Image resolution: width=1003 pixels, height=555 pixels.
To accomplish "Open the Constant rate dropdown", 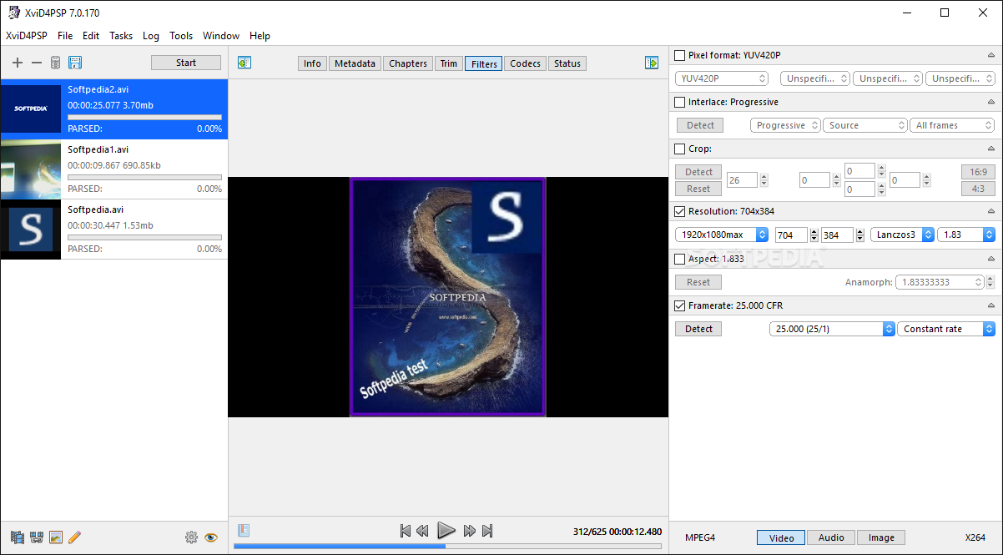I will tap(946, 329).
